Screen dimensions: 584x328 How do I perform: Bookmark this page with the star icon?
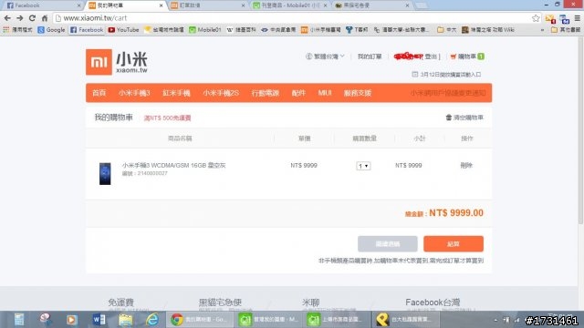pos(536,18)
